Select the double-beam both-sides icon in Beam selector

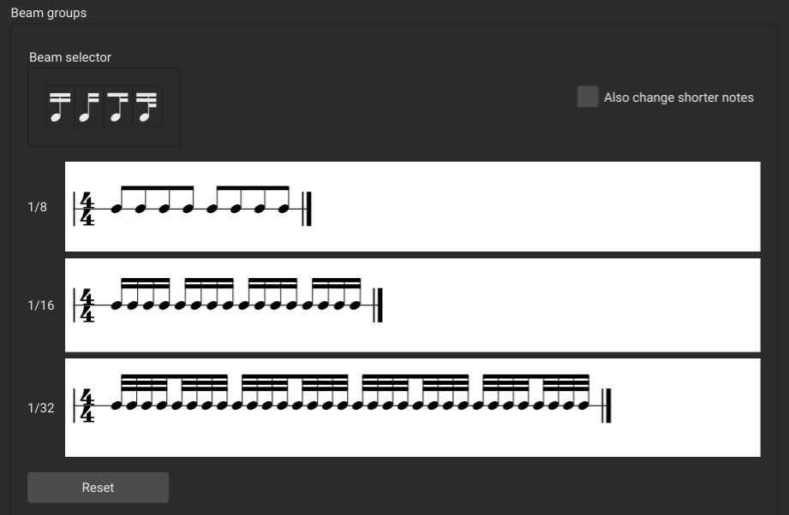pyautogui.click(x=59, y=107)
